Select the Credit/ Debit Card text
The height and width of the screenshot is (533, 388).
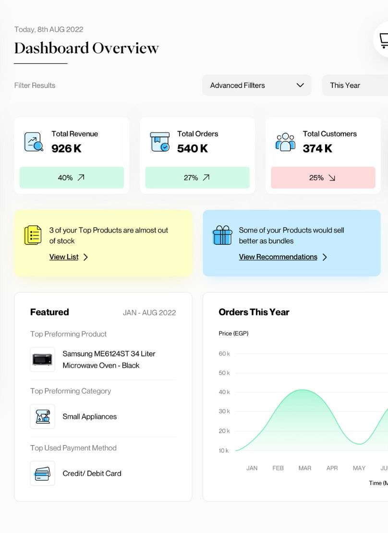[92, 473]
